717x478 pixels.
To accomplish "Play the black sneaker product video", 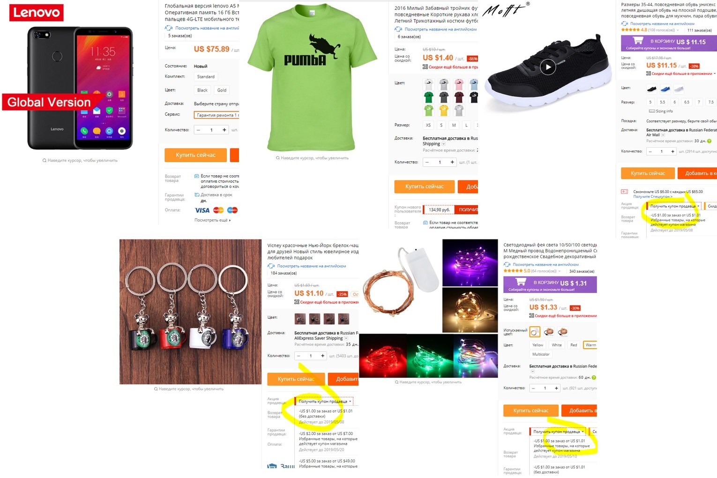I will [548, 67].
